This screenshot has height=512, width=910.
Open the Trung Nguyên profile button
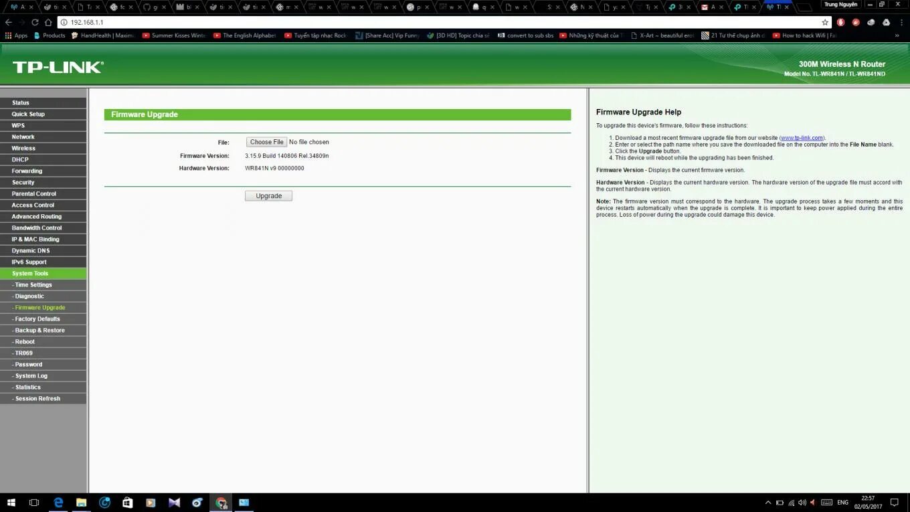click(840, 5)
